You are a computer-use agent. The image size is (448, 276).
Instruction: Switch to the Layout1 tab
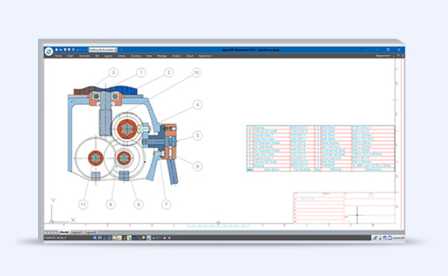(x=77, y=232)
